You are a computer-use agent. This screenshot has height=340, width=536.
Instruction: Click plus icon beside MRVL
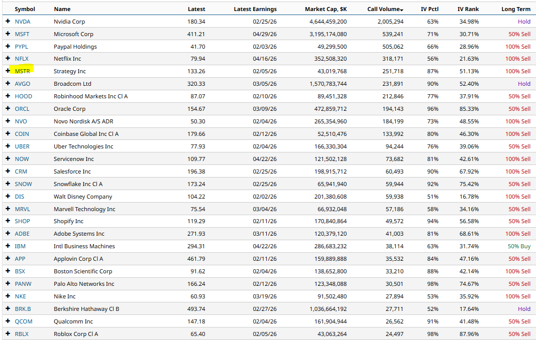pos(8,209)
